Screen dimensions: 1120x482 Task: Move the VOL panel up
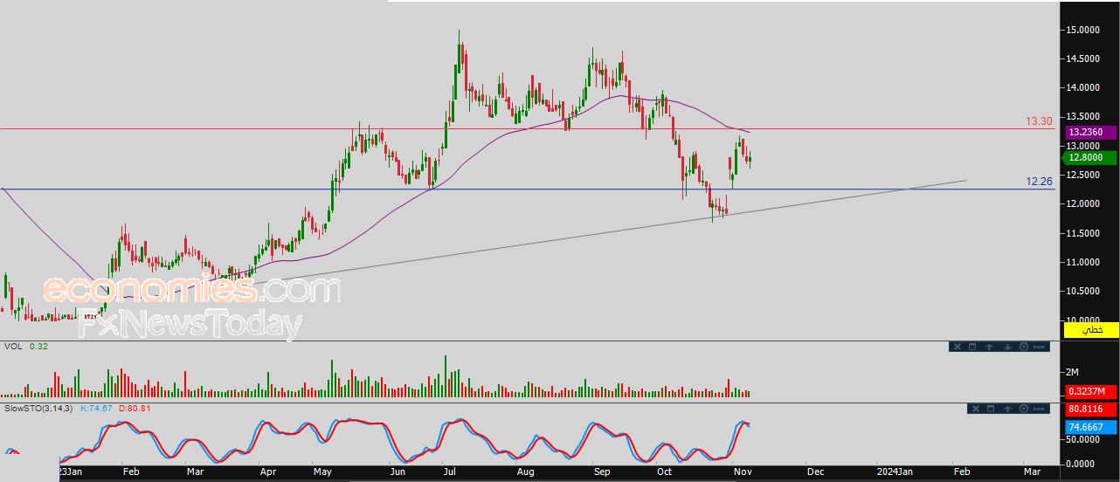(x=989, y=347)
